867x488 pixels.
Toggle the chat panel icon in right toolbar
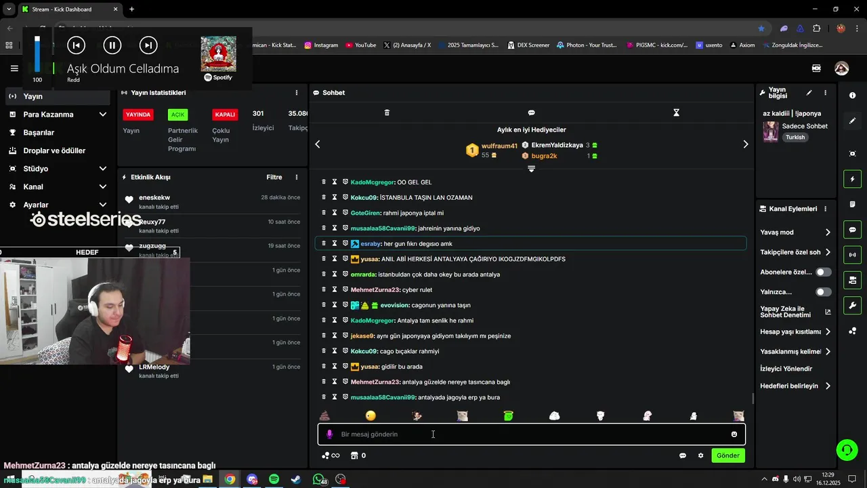[852, 230]
